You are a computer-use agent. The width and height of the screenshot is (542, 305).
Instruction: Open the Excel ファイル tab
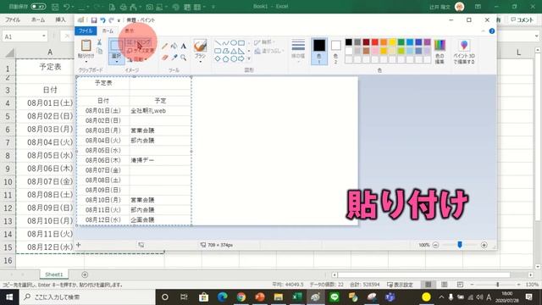click(13, 19)
